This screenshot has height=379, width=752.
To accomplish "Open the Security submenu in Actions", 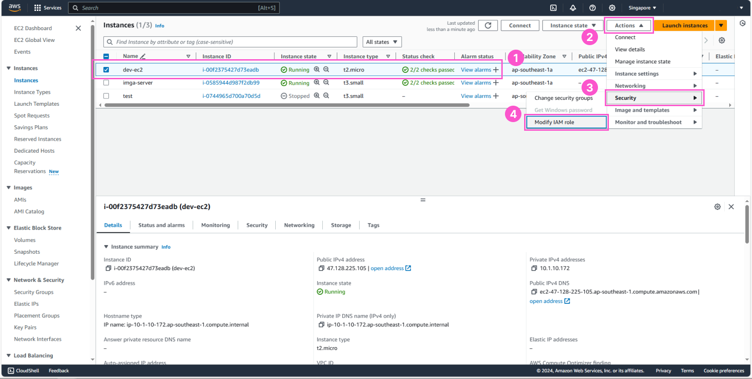I will (654, 98).
